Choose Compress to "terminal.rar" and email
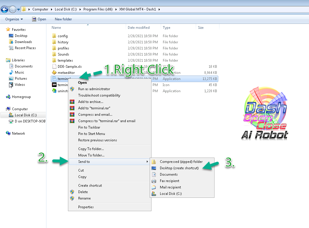The height and width of the screenshot is (228, 309). [x=107, y=121]
